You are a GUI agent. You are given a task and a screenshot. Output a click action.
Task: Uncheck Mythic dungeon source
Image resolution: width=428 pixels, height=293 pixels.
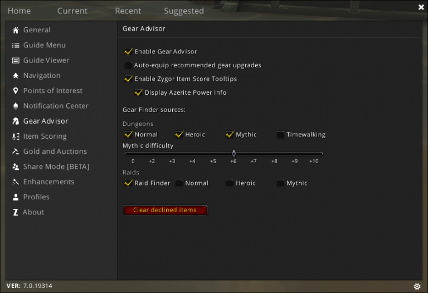click(230, 134)
